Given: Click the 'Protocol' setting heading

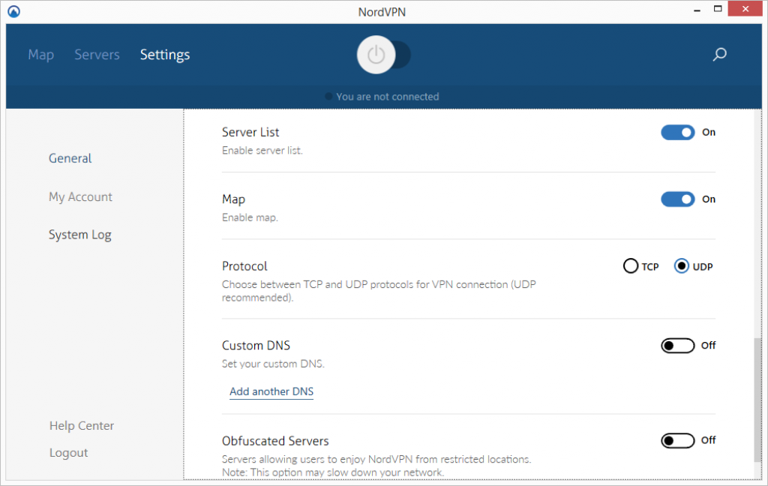Looking at the screenshot, I should [244, 266].
